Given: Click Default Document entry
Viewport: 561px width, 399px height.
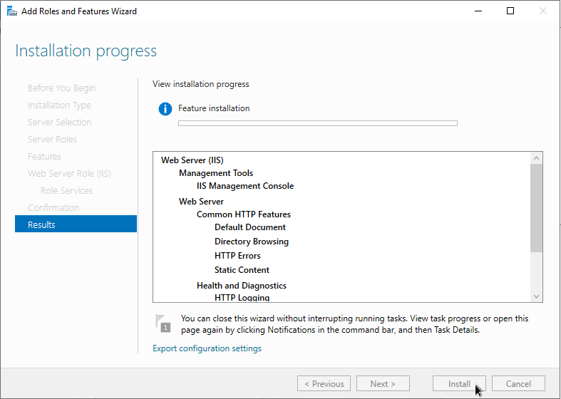Looking at the screenshot, I should click(x=250, y=227).
